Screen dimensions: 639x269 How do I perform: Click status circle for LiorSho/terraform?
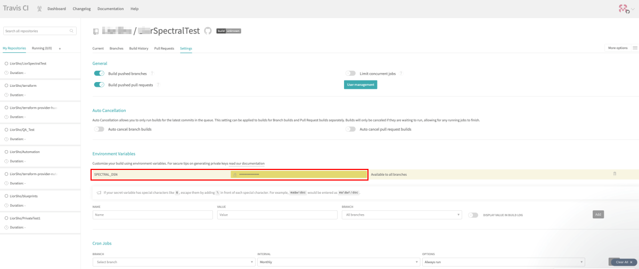click(6, 85)
